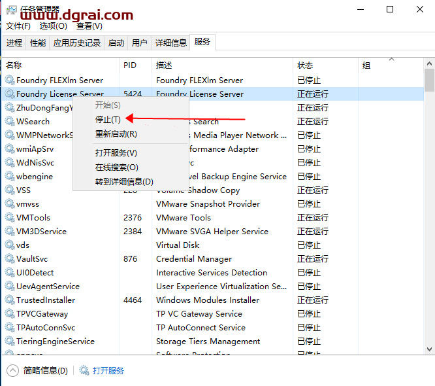
Task: Click service icon next to WSearch
Action: (x=9, y=122)
